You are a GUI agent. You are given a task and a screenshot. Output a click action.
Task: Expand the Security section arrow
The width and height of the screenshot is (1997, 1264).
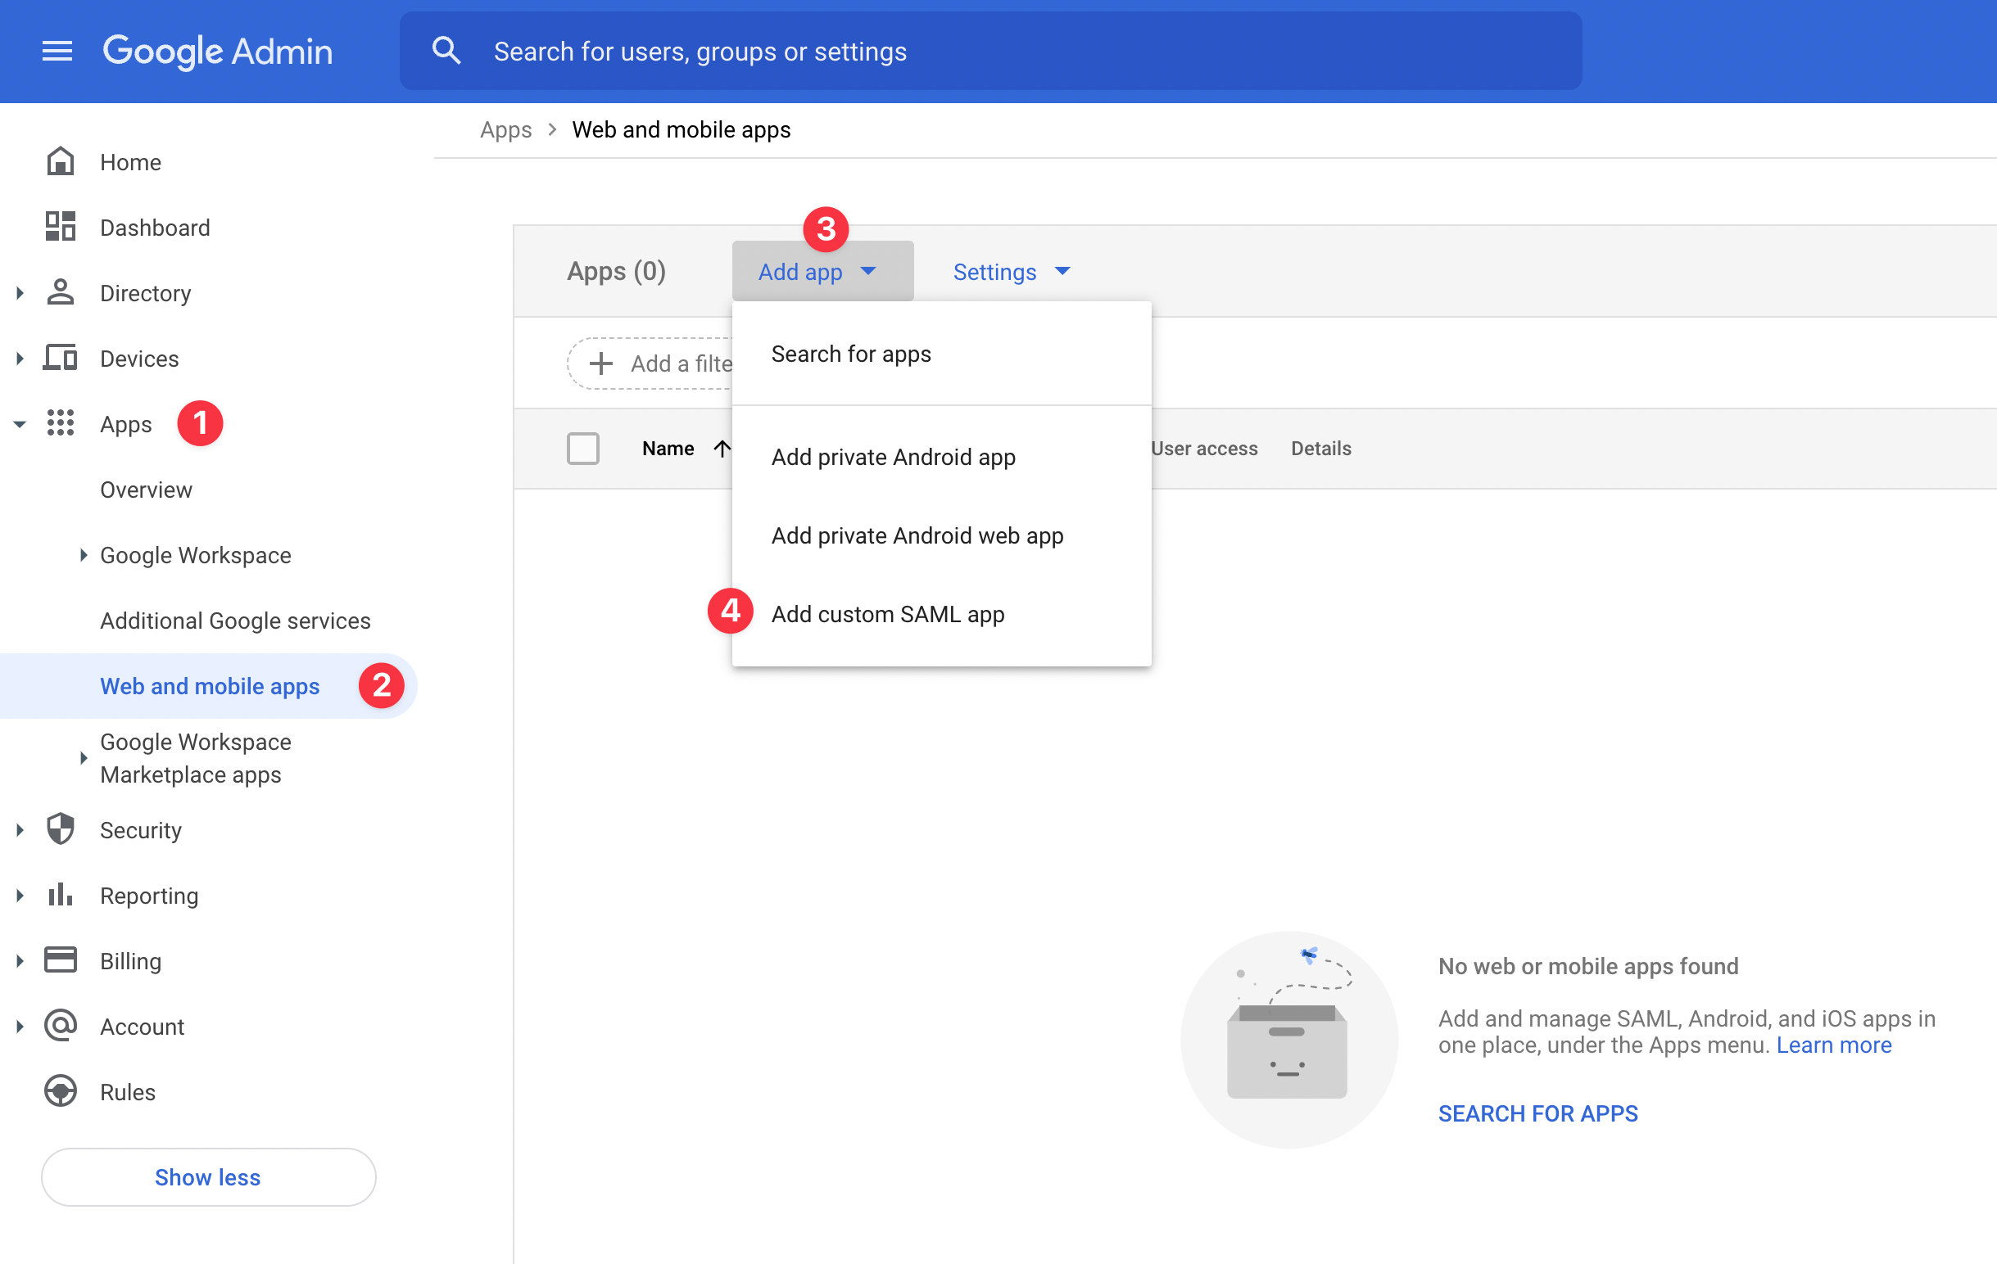point(20,829)
